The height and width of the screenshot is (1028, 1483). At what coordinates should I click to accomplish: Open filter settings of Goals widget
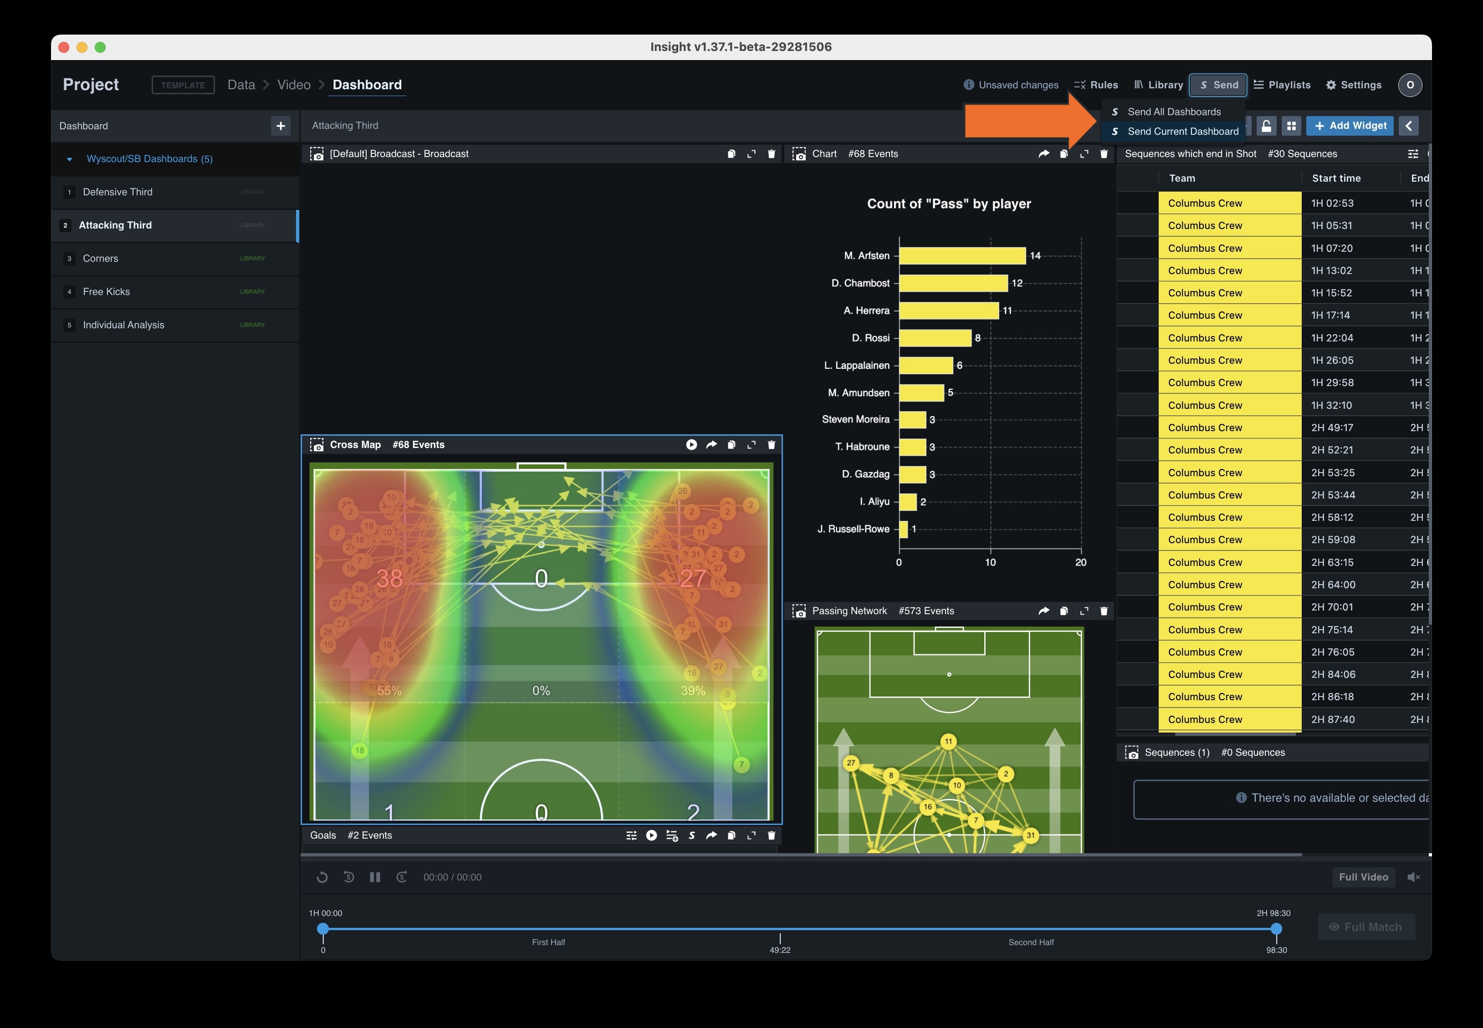pos(631,835)
